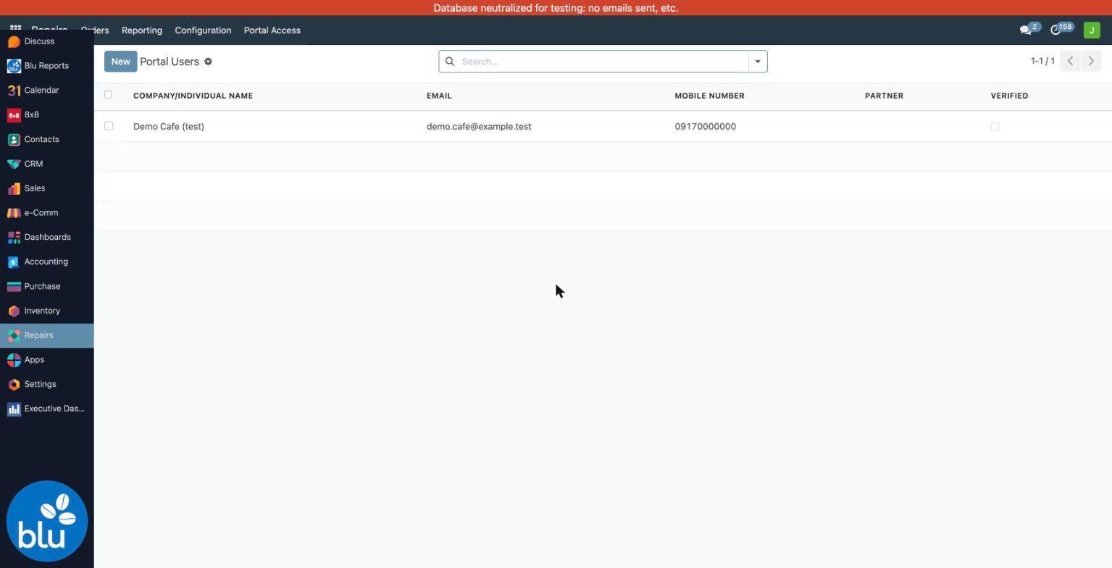Viewport: 1112px width, 568px height.
Task: Click the 1-1 / 1 pager counter
Action: click(1042, 62)
